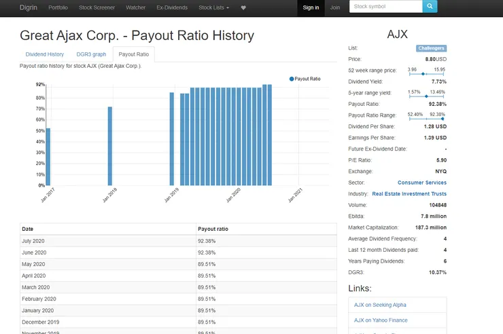Click the Volume value 104848
503x334 pixels.
(438, 205)
